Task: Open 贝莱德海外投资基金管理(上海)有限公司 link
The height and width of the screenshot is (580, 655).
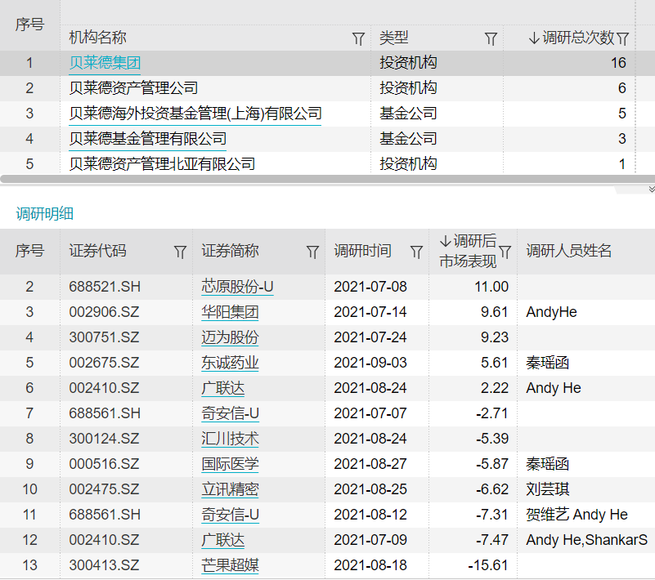Action: tap(195, 114)
